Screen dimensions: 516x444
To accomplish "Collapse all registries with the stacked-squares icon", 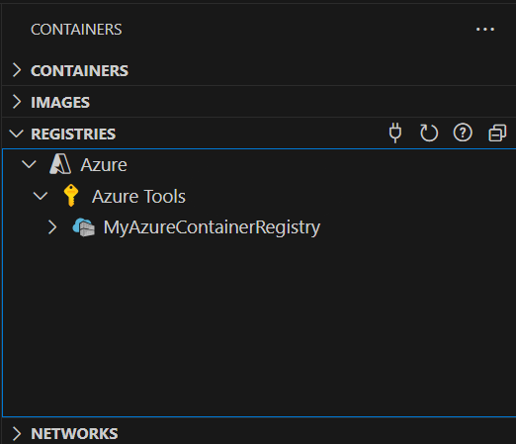I will tap(497, 133).
